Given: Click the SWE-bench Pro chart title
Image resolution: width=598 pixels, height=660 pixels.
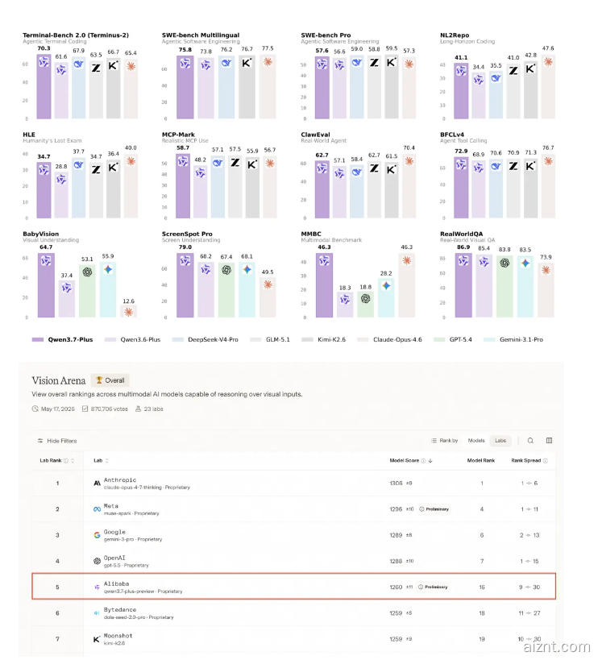Looking at the screenshot, I should tap(326, 35).
